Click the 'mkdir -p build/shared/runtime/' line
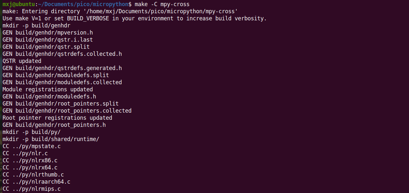409x193 pixels. (51, 139)
